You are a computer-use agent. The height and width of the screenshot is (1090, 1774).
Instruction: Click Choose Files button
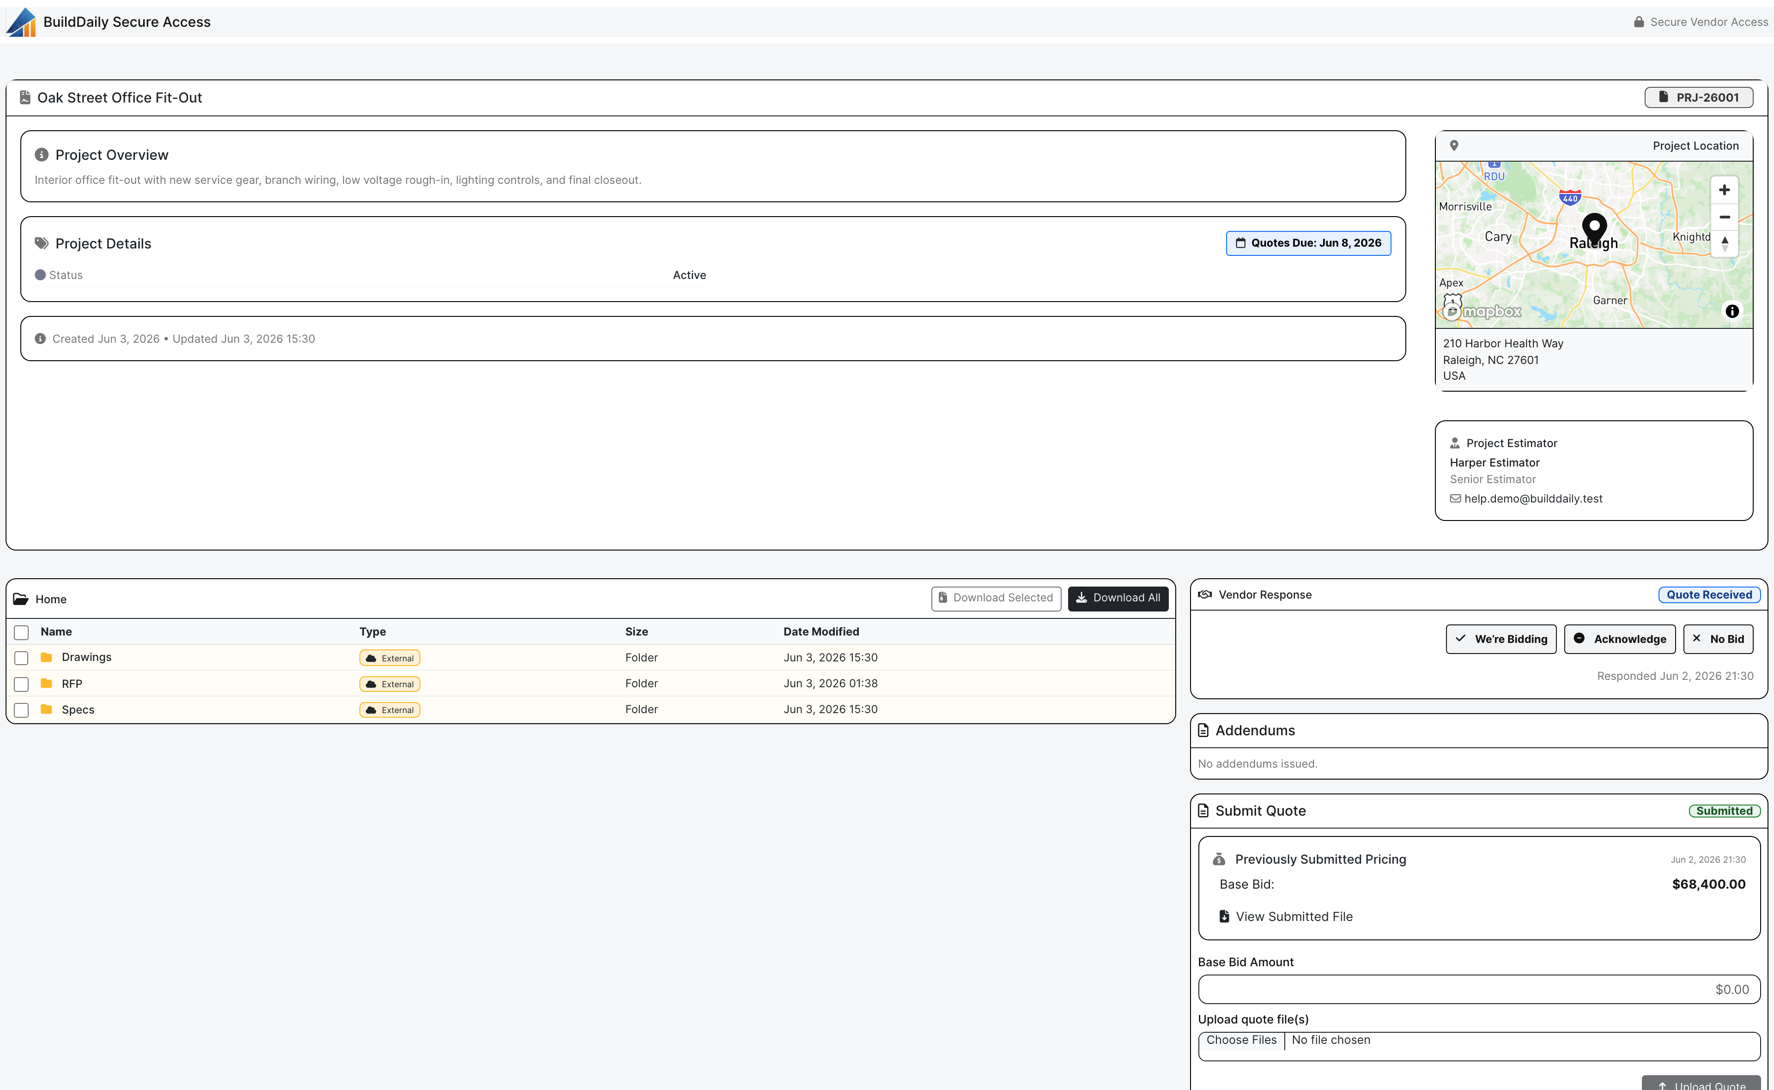(x=1241, y=1040)
